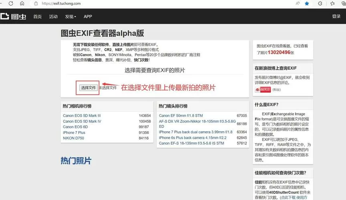This screenshot has width=346, height=200.
Task: View site info via the lock icon
Action: (36, 4)
